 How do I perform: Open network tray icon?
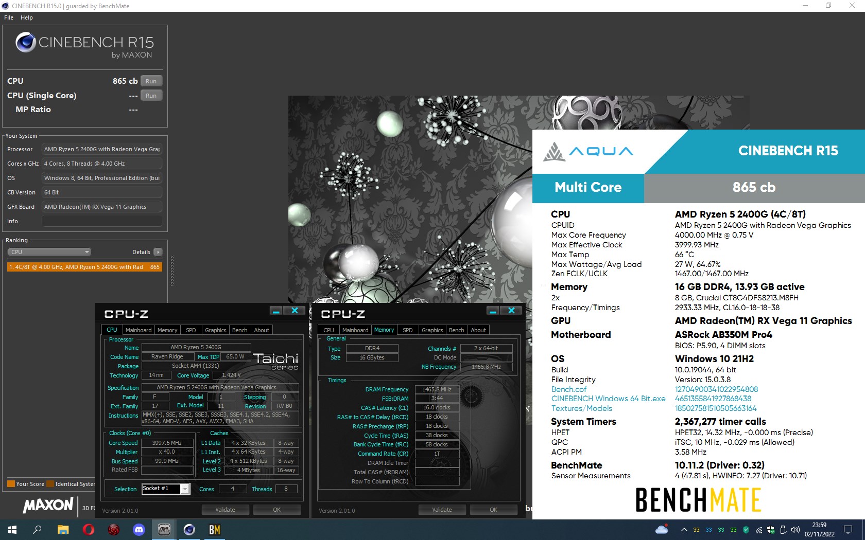[758, 530]
